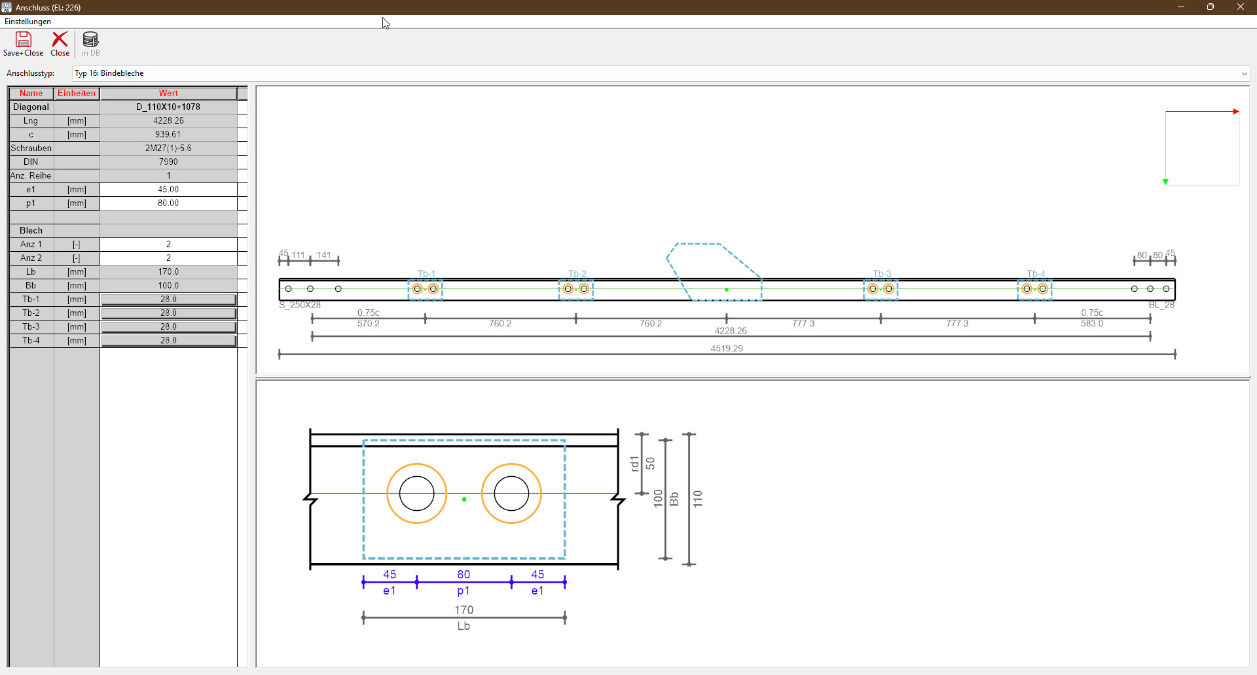
Task: Click the app icon in title bar
Action: pyautogui.click(x=7, y=7)
